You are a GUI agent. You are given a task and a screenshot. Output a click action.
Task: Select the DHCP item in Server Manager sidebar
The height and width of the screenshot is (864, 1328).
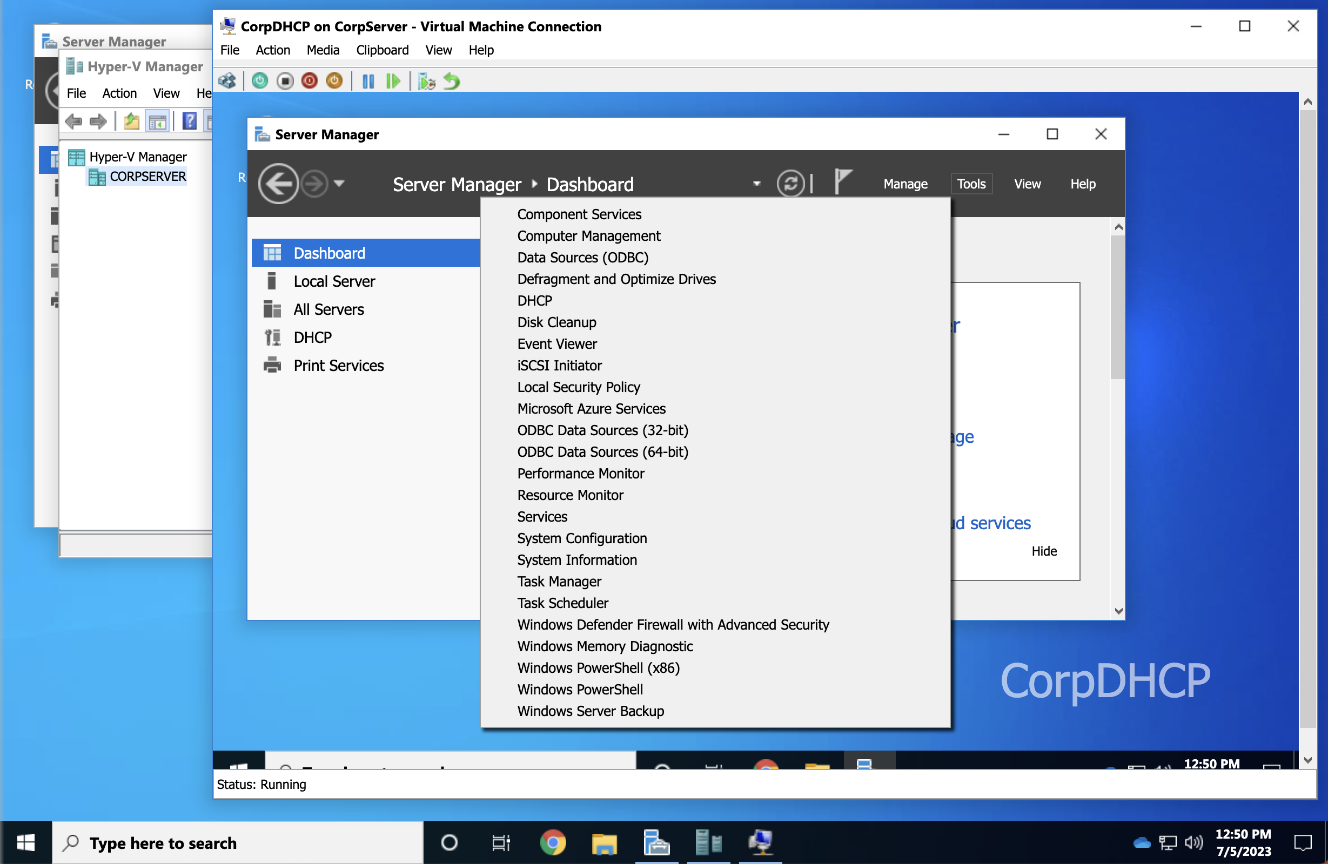313,337
